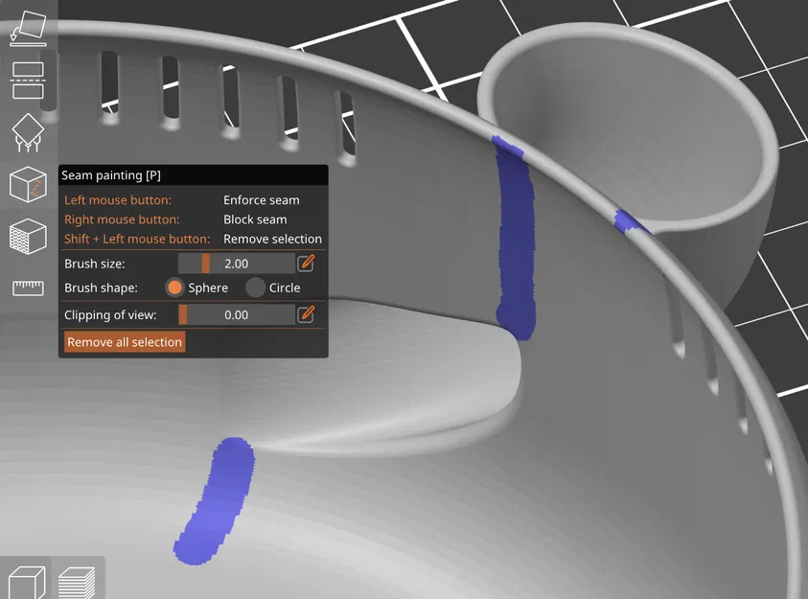Image resolution: width=808 pixels, height=599 pixels.
Task: Switch to 3D editor view cube
Action: tap(27, 582)
